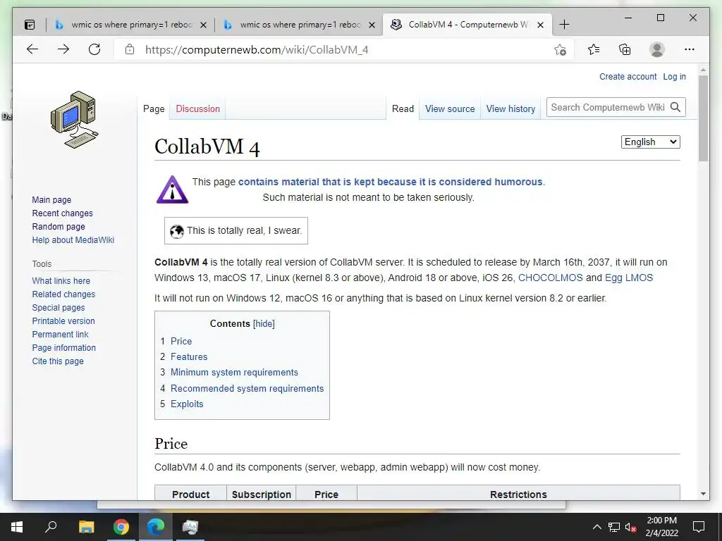Viewport: 722px width, 541px height.
Task: Click Cite this page
Action: [58, 361]
